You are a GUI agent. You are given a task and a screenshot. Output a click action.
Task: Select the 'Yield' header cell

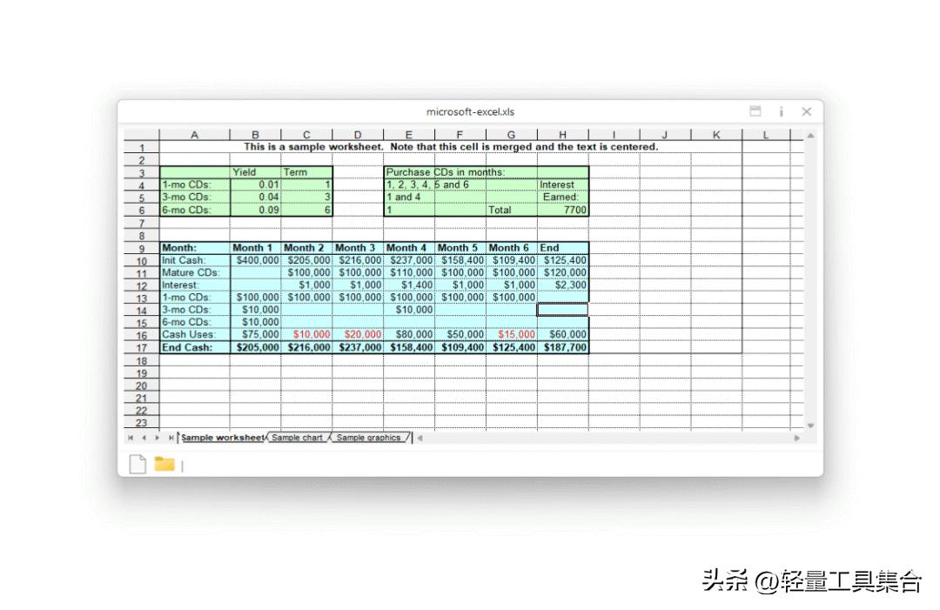click(x=255, y=172)
